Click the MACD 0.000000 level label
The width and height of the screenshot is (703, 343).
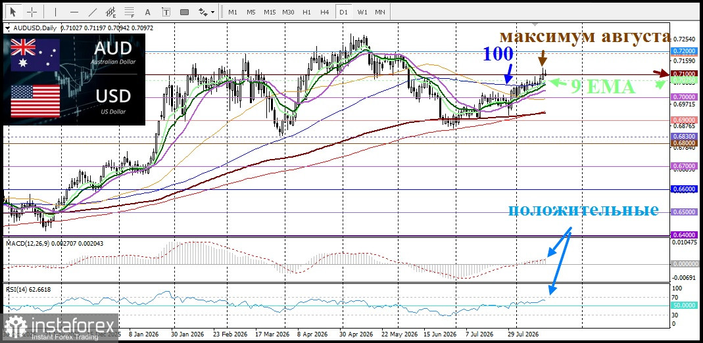coord(684,264)
